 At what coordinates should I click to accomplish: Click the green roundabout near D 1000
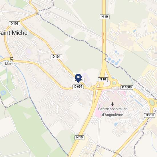click(114, 83)
